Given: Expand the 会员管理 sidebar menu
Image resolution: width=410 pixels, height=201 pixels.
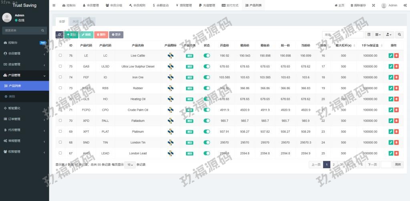Looking at the screenshot, I should point(24,53).
